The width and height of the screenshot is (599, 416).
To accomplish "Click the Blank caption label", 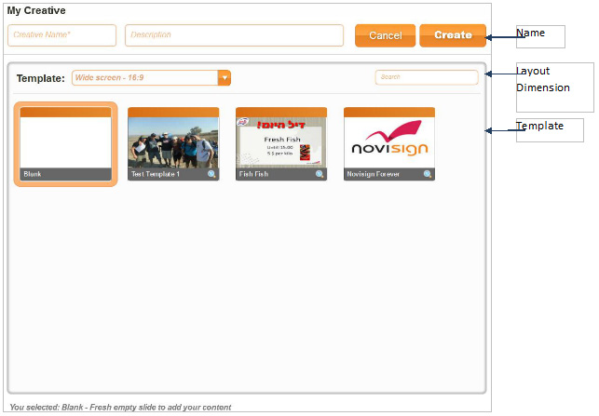I will coord(33,174).
